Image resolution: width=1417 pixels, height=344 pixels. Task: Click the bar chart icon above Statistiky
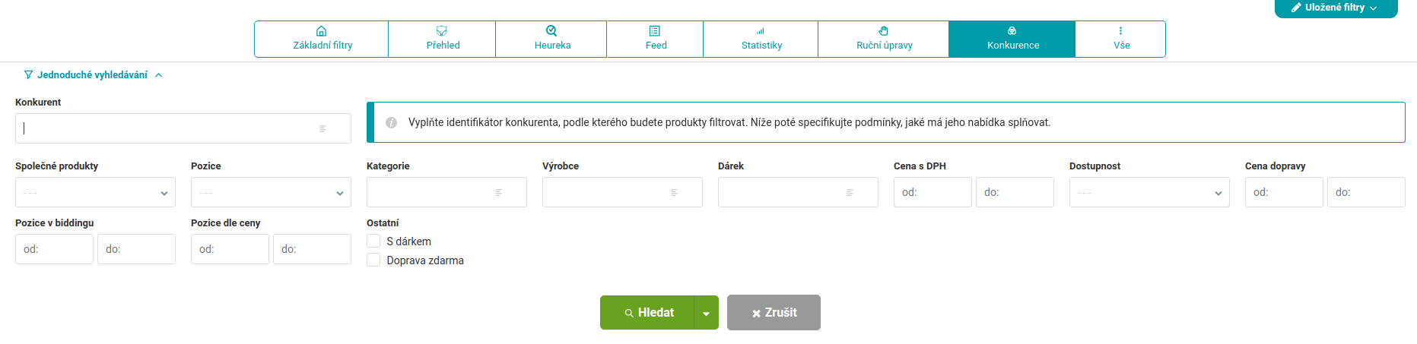[761, 31]
